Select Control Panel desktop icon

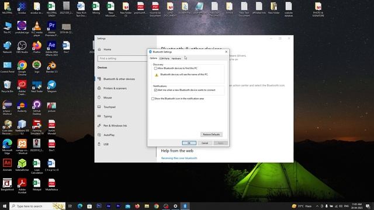(x=7, y=66)
